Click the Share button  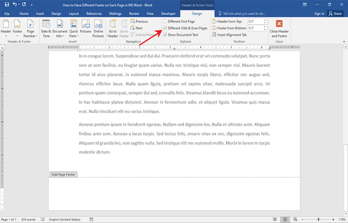coord(334,13)
